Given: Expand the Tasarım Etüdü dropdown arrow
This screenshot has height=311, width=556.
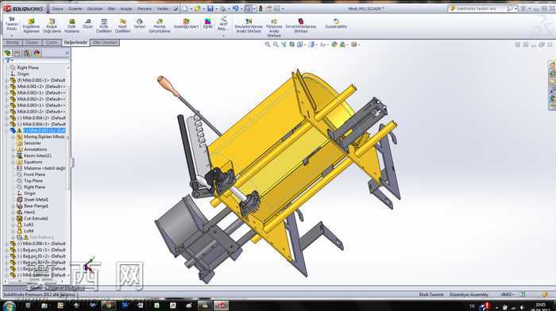Looking at the screenshot, I should pyautogui.click(x=12, y=35).
